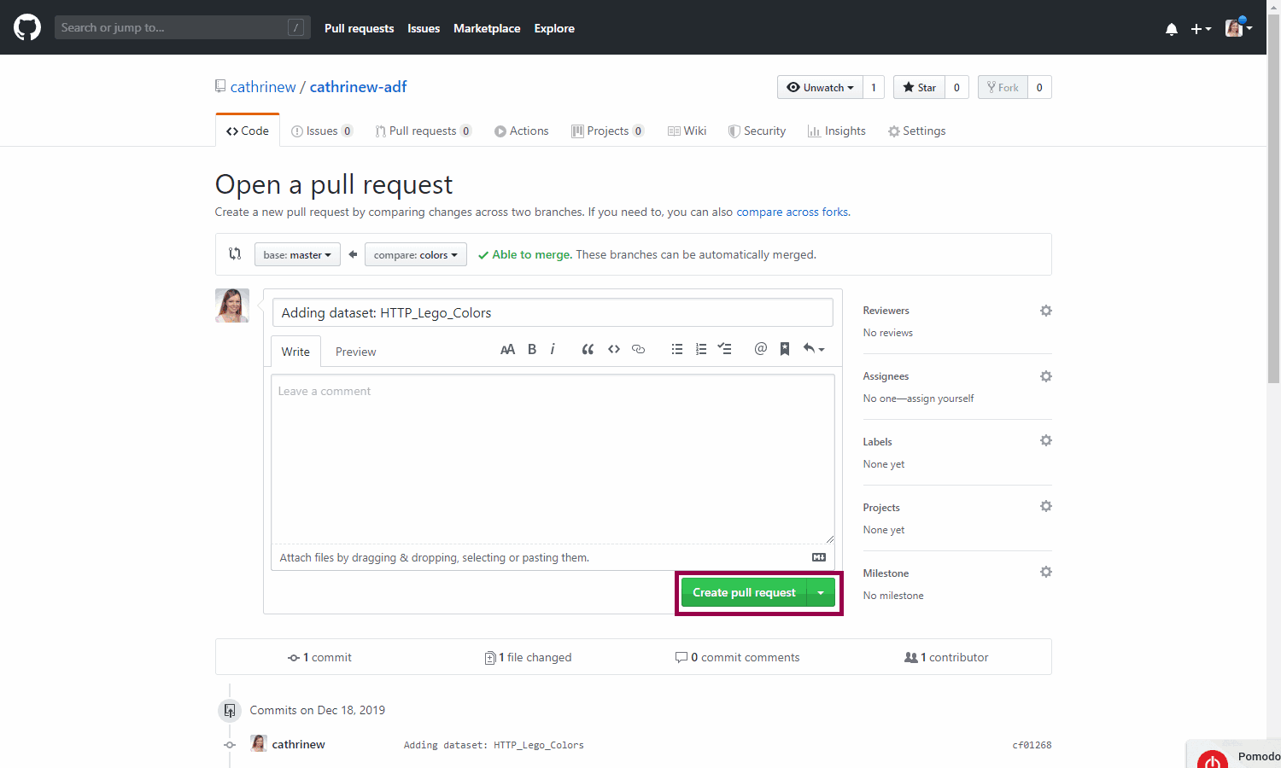Open the notifications bell
The width and height of the screenshot is (1281, 768).
point(1171,29)
